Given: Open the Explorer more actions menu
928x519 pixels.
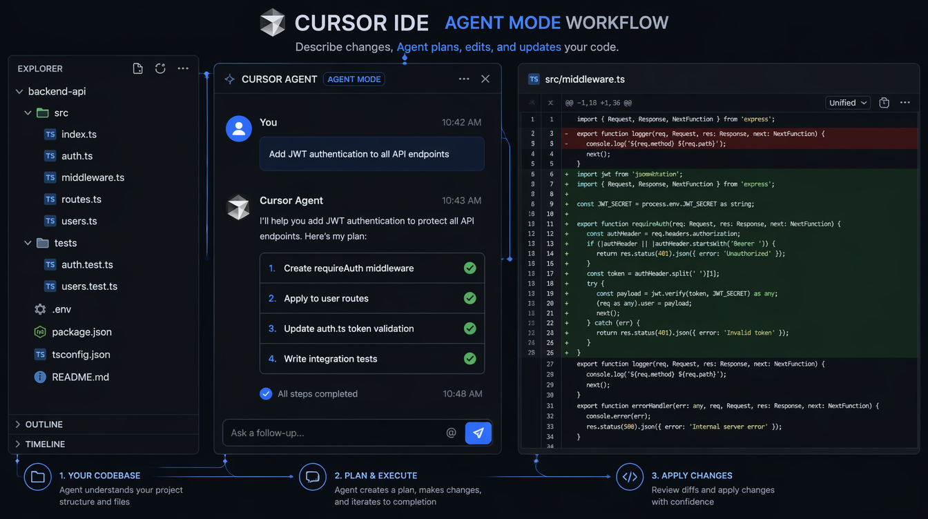Looking at the screenshot, I should 183,68.
